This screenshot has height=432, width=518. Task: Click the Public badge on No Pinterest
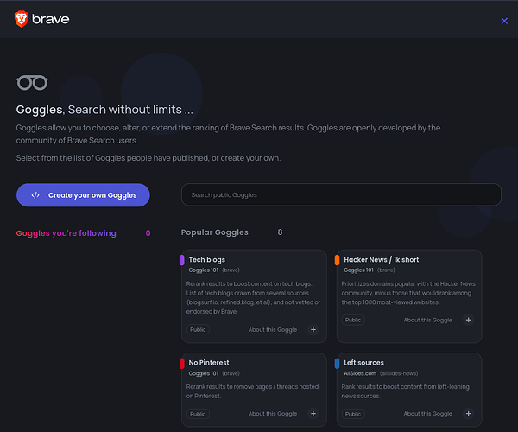click(198, 414)
